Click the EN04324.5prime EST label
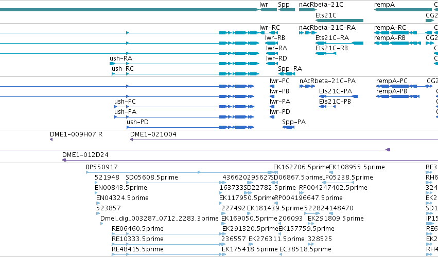 pyautogui.click(x=122, y=198)
